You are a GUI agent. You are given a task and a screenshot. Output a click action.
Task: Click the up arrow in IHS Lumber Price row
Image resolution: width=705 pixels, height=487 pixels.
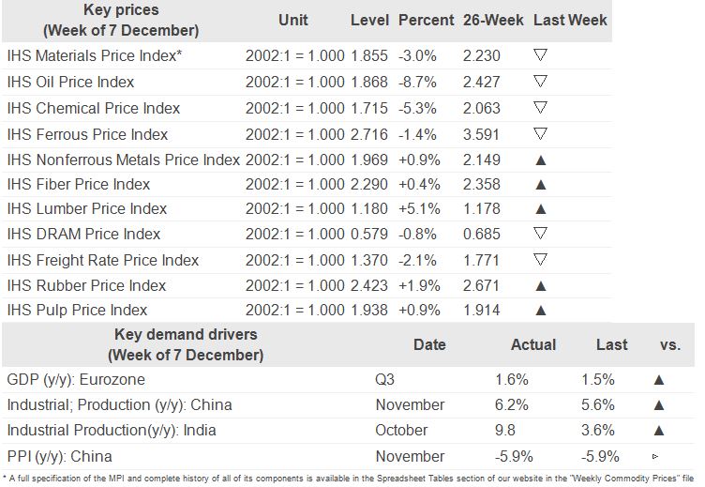[540, 209]
